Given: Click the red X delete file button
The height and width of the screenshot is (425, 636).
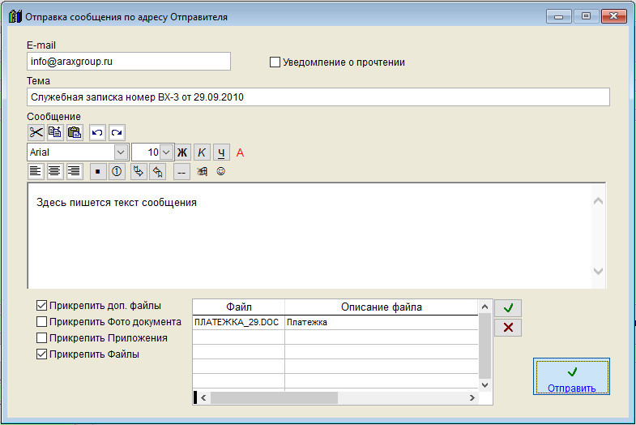Looking at the screenshot, I should pos(508,327).
